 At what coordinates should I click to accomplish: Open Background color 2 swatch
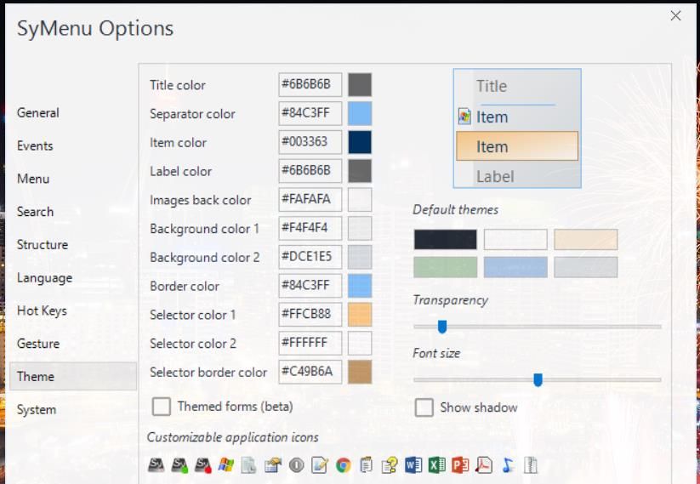[360, 257]
